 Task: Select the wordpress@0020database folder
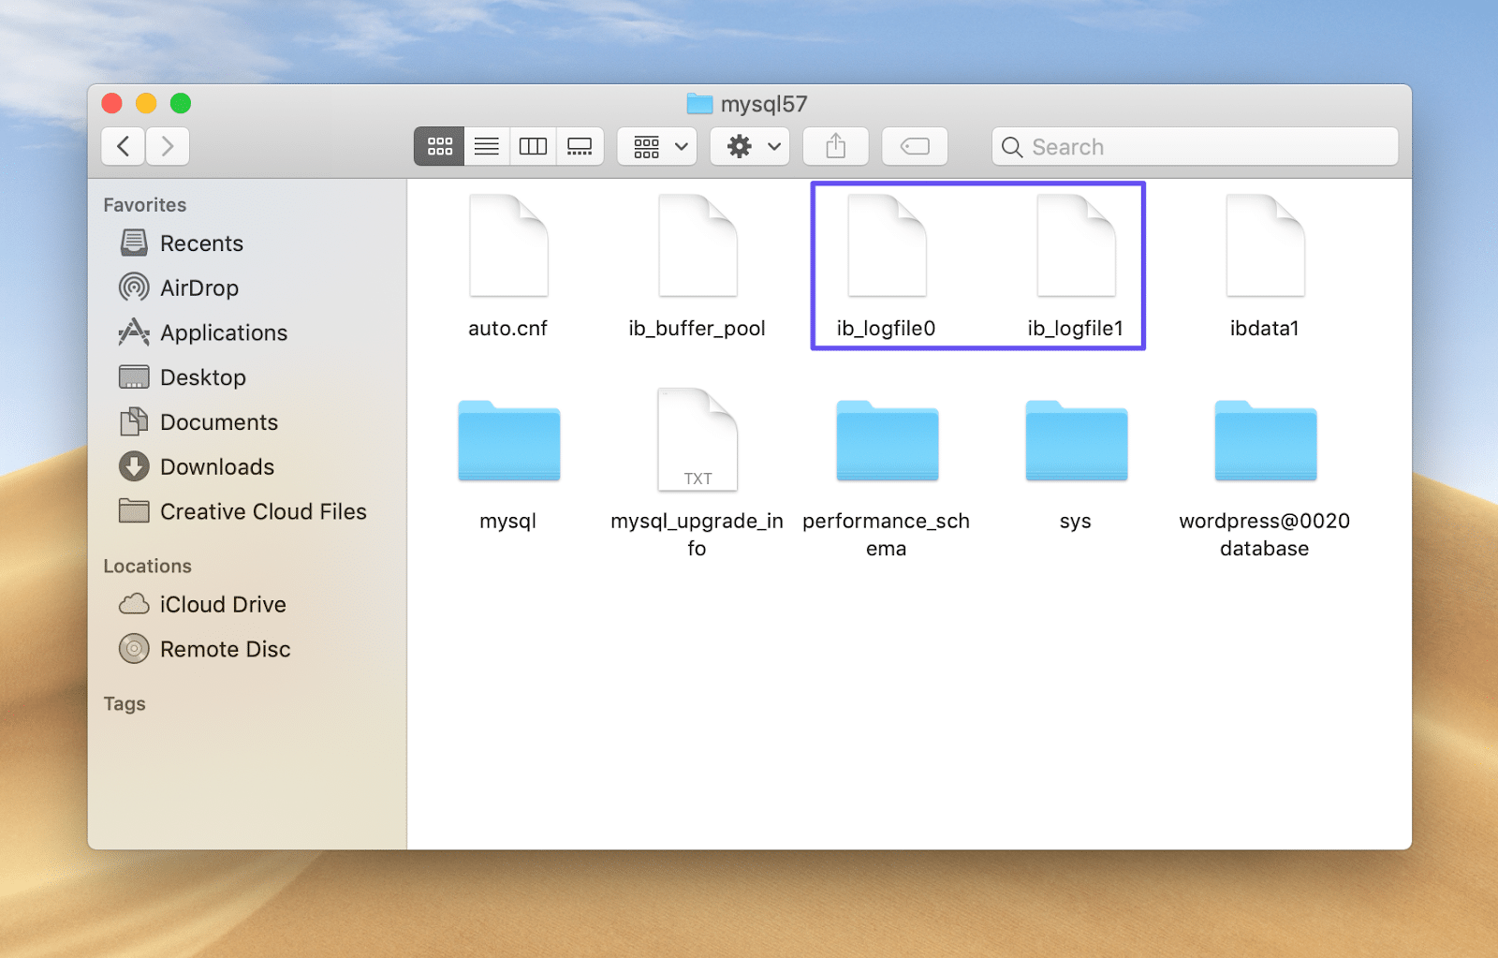(x=1265, y=442)
